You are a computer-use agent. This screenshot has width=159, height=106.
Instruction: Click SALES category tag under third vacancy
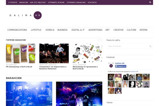(x=75, y=65)
